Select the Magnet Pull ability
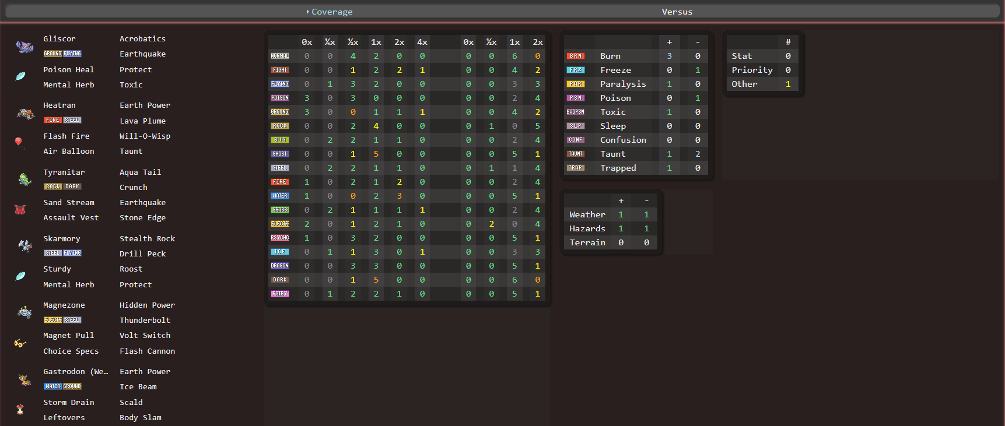This screenshot has height=426, width=1005. (68, 336)
